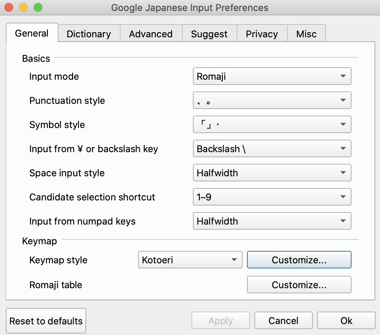Click the Google Japanese Input Preferences title
380x335 pixels.
(190, 8)
